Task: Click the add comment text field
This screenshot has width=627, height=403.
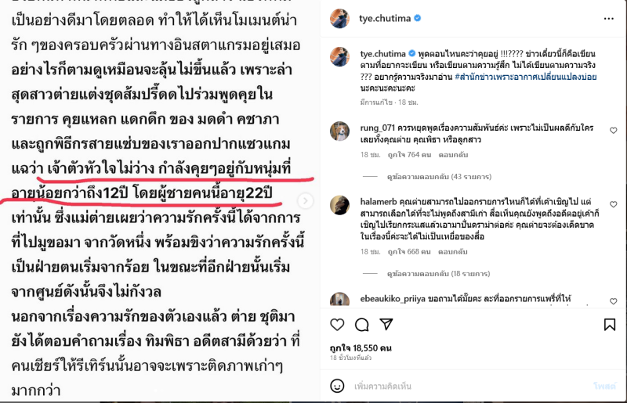Action: point(468,387)
